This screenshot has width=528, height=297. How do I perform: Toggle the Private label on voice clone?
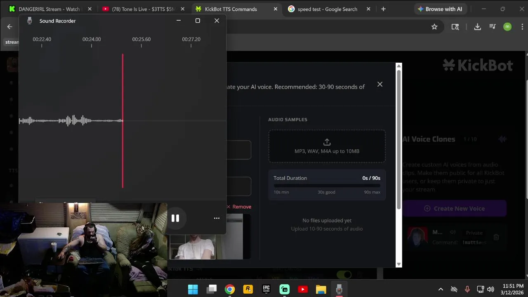474,233
